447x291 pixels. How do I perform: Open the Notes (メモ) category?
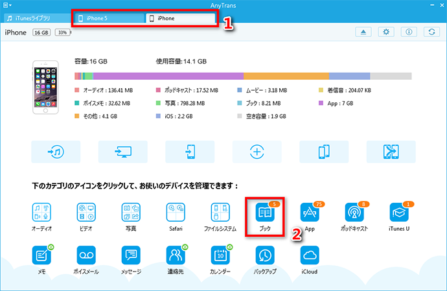[x=41, y=255]
